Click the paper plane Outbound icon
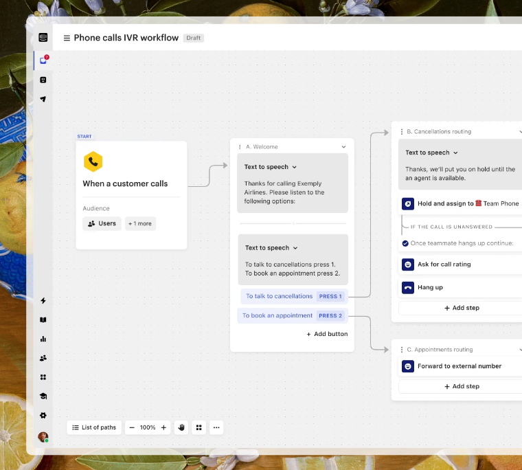 click(43, 99)
